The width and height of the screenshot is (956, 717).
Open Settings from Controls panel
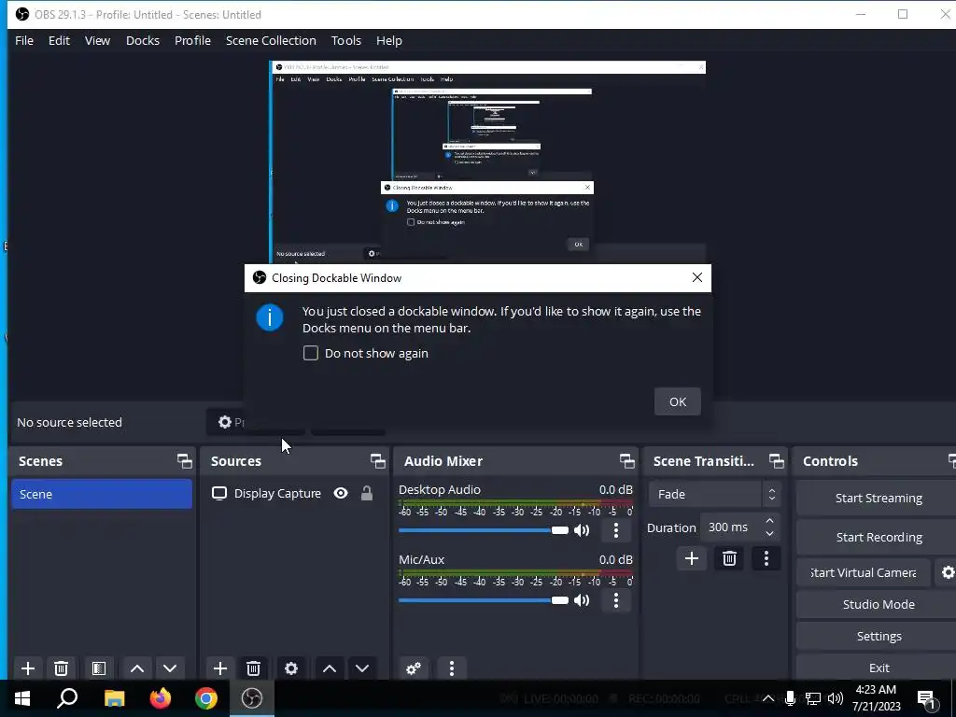pyautogui.click(x=878, y=636)
